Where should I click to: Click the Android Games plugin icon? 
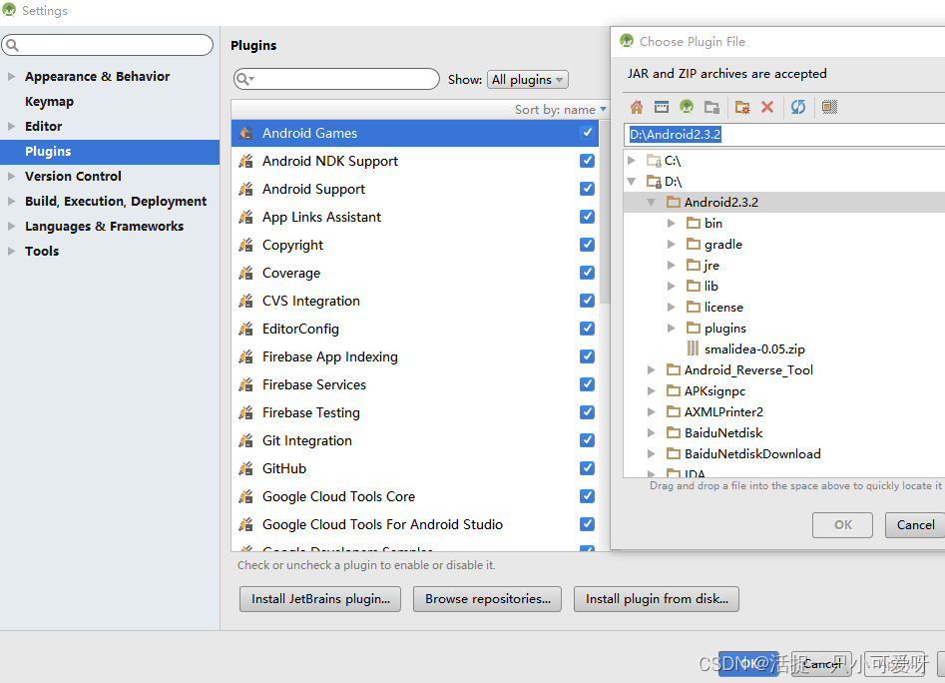[245, 133]
